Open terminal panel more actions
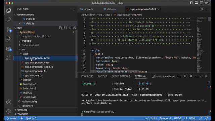The width and height of the screenshot is (215, 121). pyautogui.click(x=196, y=76)
